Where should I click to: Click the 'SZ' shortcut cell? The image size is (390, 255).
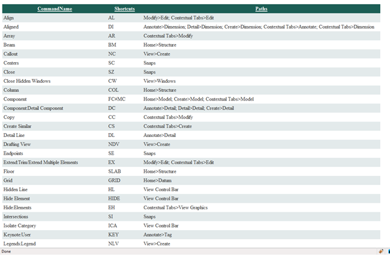(111, 72)
